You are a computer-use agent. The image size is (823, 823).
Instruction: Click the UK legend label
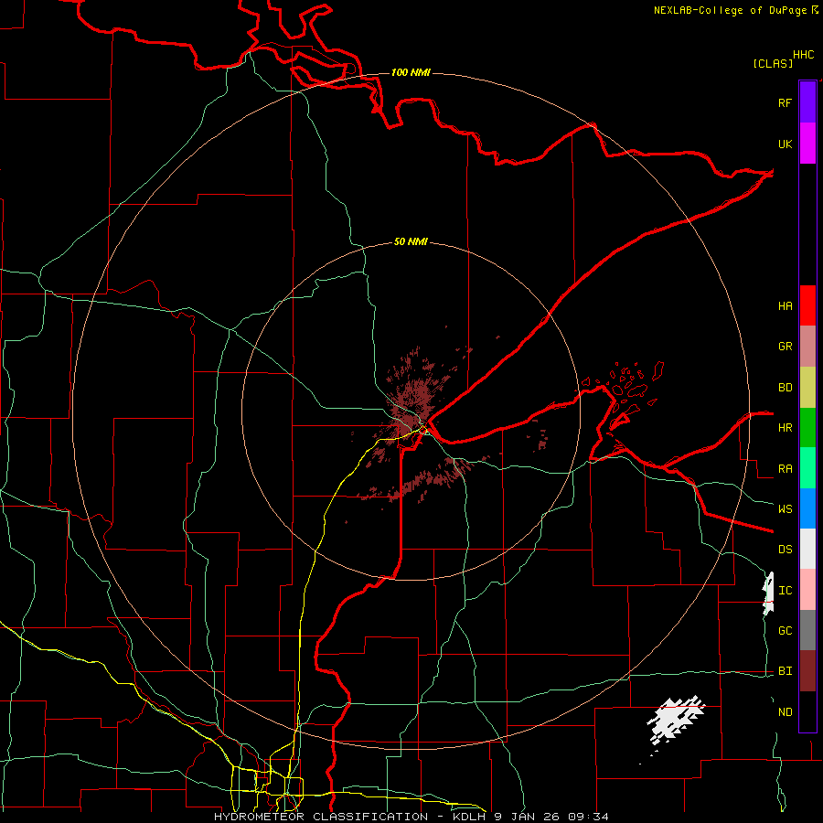(785, 144)
